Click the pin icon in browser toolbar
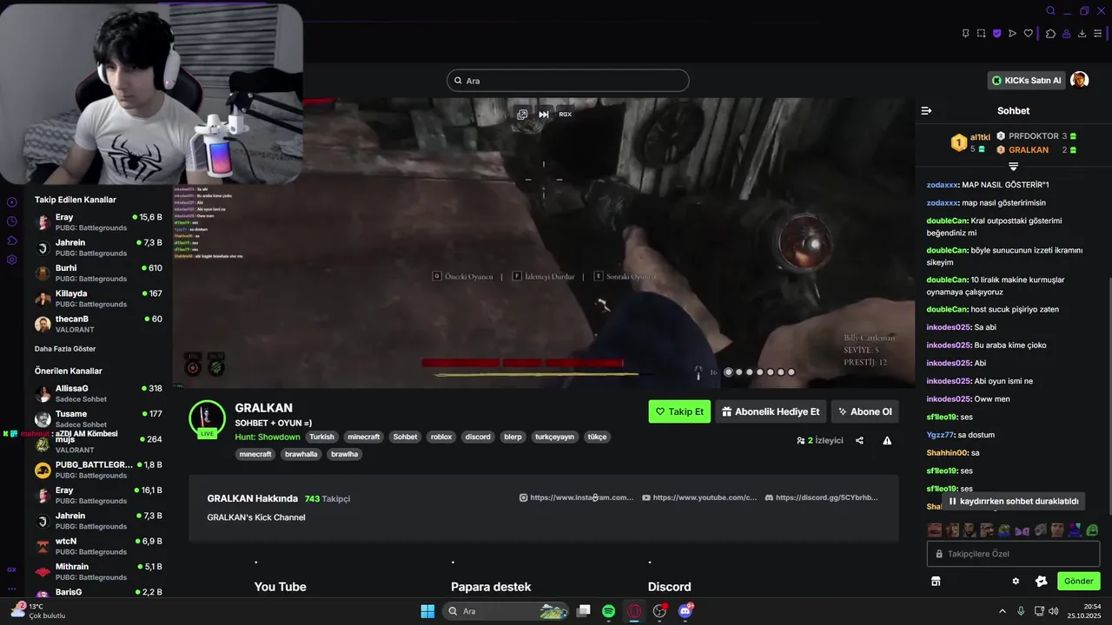This screenshot has width=1112, height=625. point(965,34)
